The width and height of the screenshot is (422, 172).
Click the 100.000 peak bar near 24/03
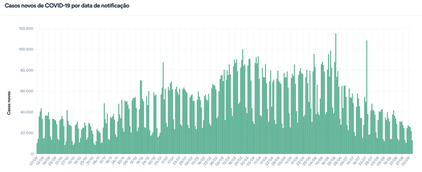point(243,101)
